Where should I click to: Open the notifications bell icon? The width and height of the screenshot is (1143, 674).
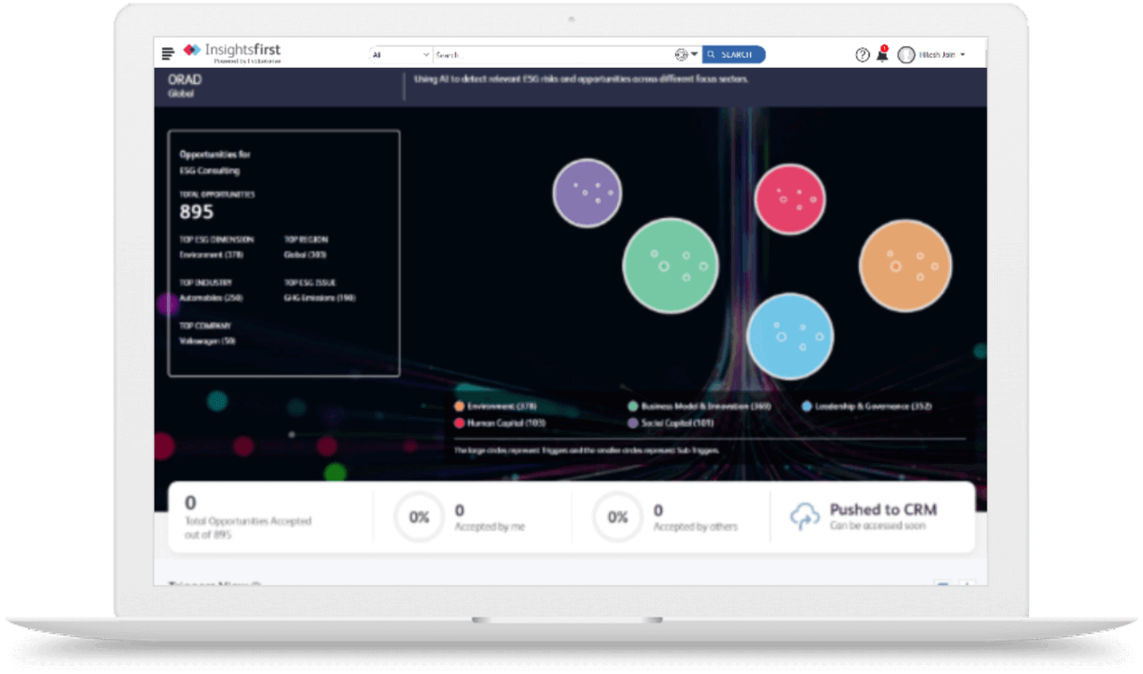point(882,54)
